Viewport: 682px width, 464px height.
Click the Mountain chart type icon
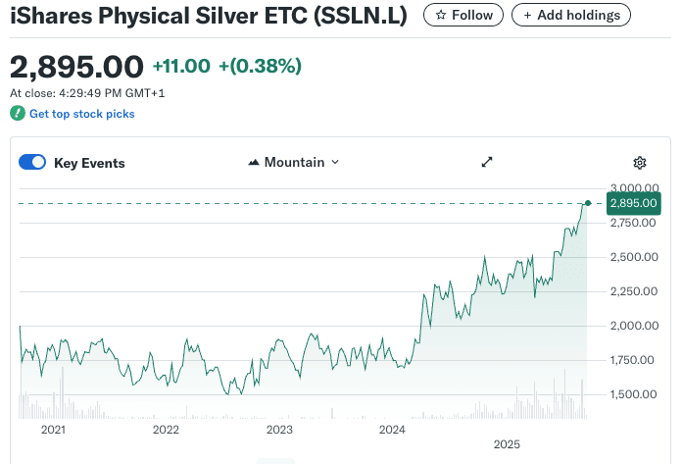pyautogui.click(x=255, y=163)
